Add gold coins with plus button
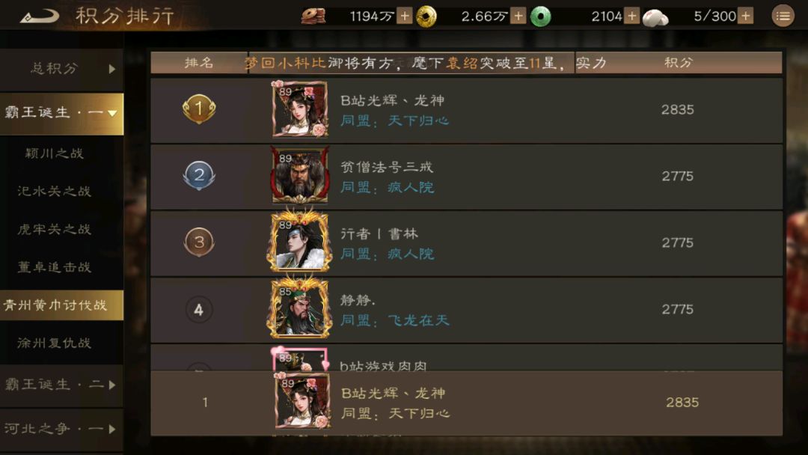Screen dimensions: 808x455 click(x=518, y=16)
